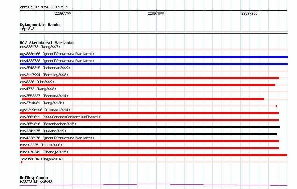Select the blue dgv883n166 gnomAD variant bar

[154, 57]
